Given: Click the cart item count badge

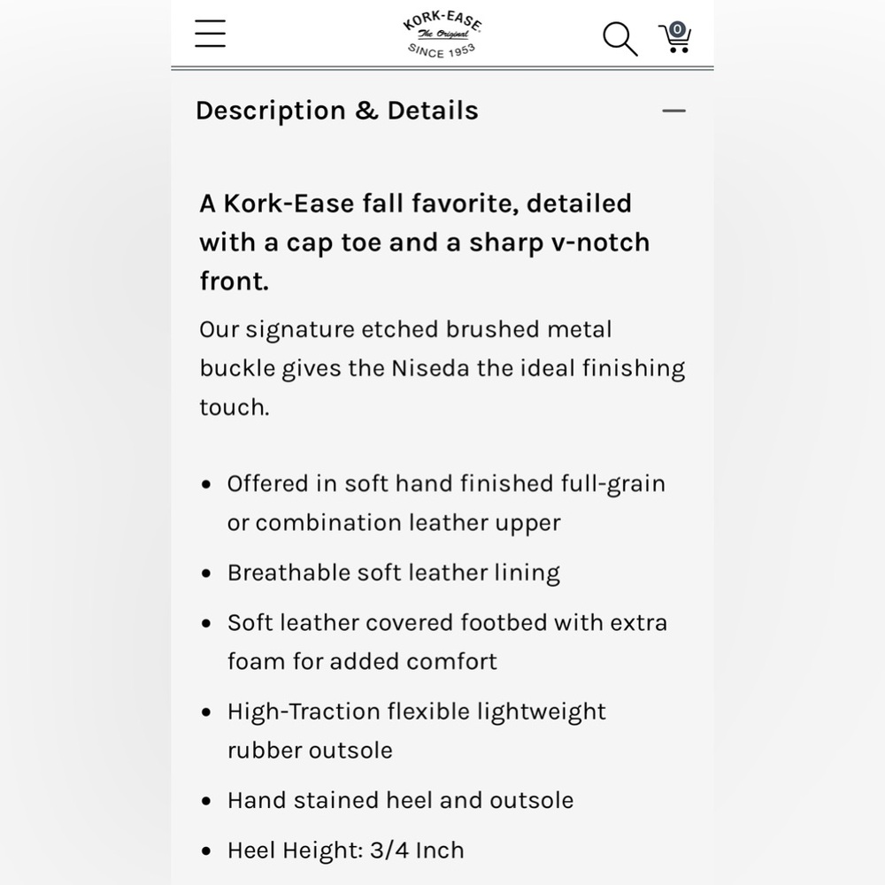Looking at the screenshot, I should click(x=677, y=29).
